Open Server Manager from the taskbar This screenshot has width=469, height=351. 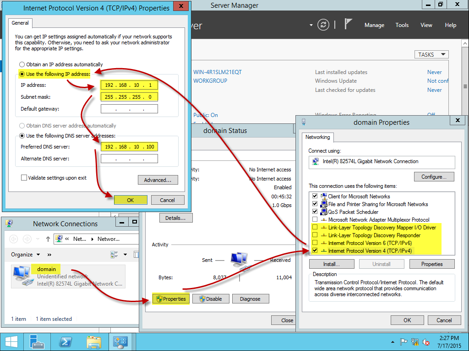click(37, 342)
